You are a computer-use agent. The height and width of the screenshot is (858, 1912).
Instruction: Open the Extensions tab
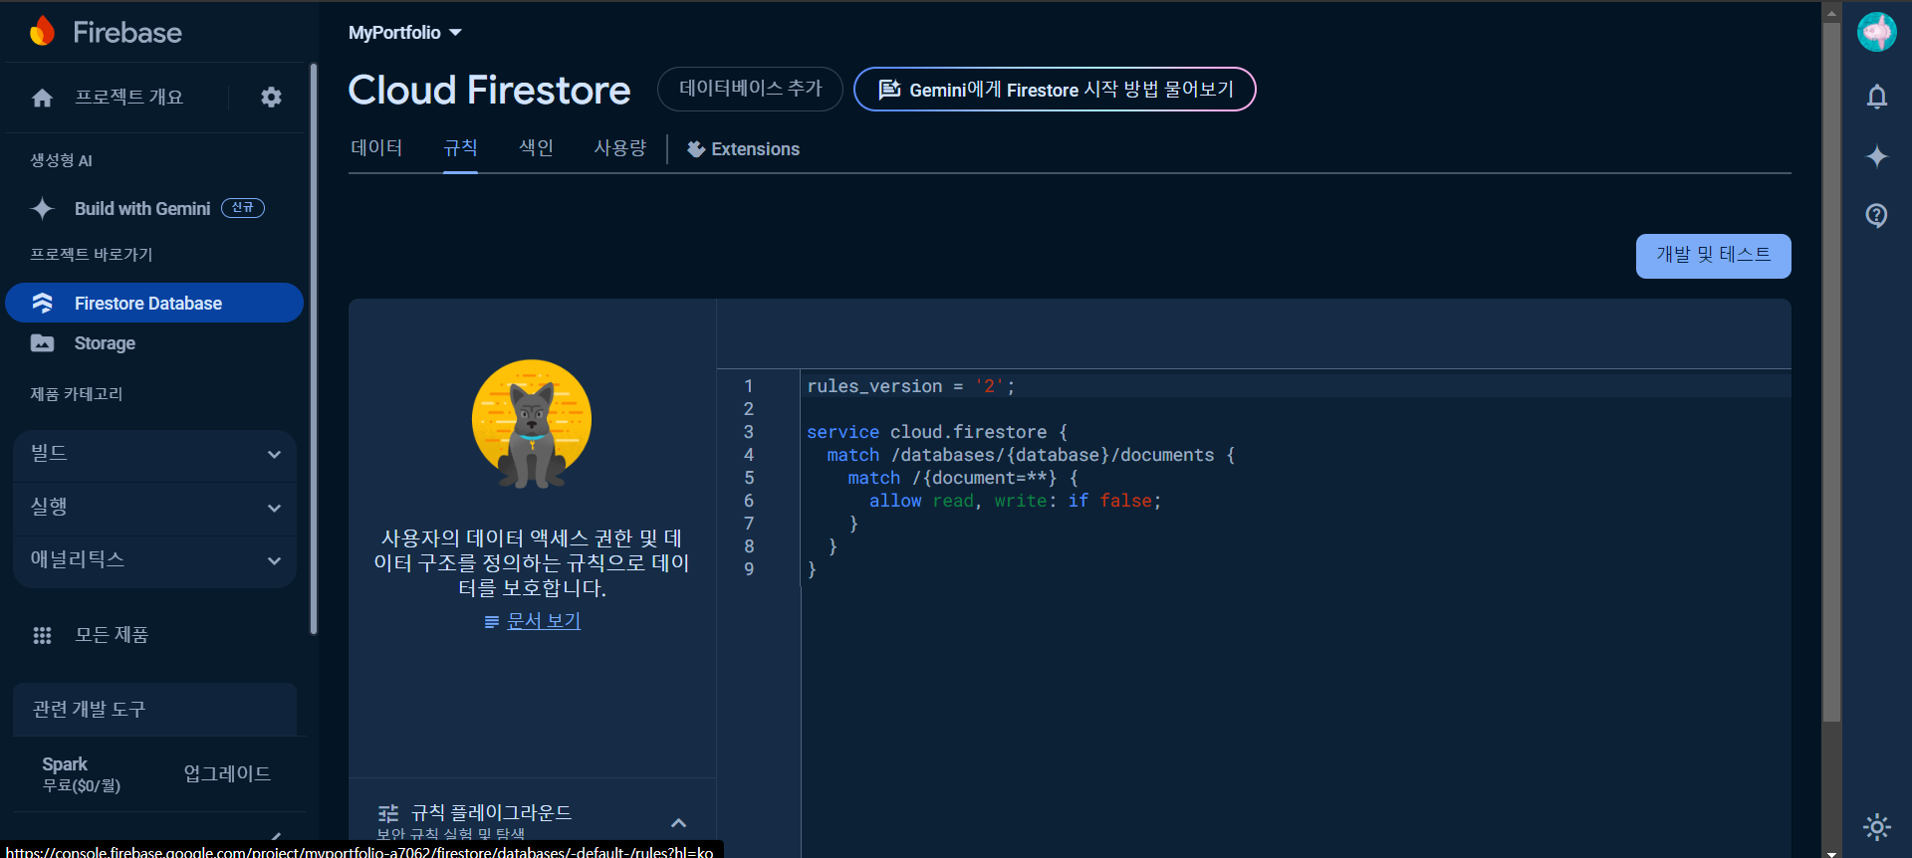click(743, 149)
